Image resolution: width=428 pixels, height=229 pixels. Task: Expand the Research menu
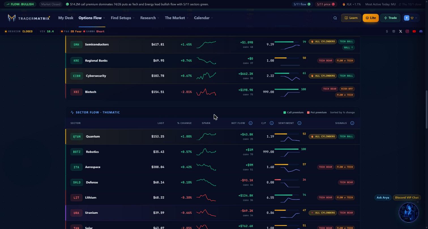click(x=150, y=18)
